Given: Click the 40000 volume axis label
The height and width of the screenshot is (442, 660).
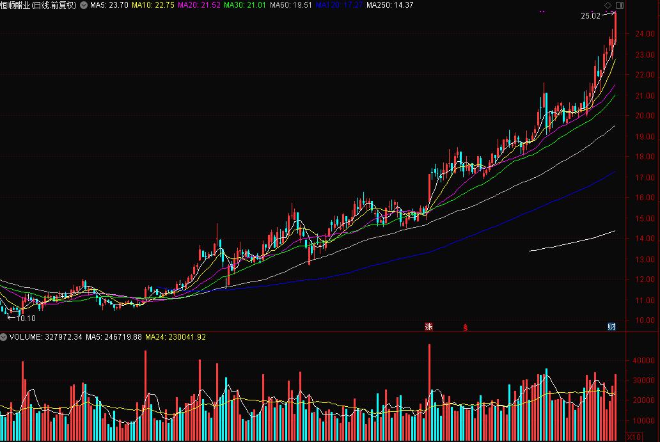Looking at the screenshot, I should click(643, 360).
